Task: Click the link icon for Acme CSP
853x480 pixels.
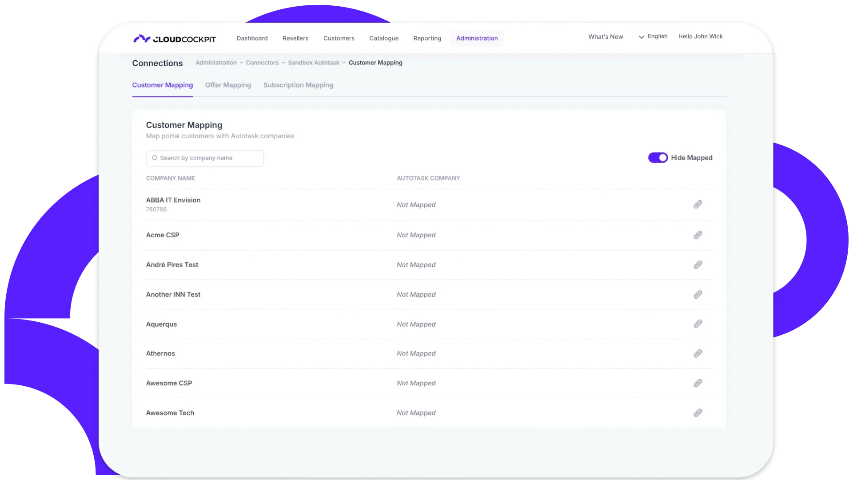Action: [698, 235]
